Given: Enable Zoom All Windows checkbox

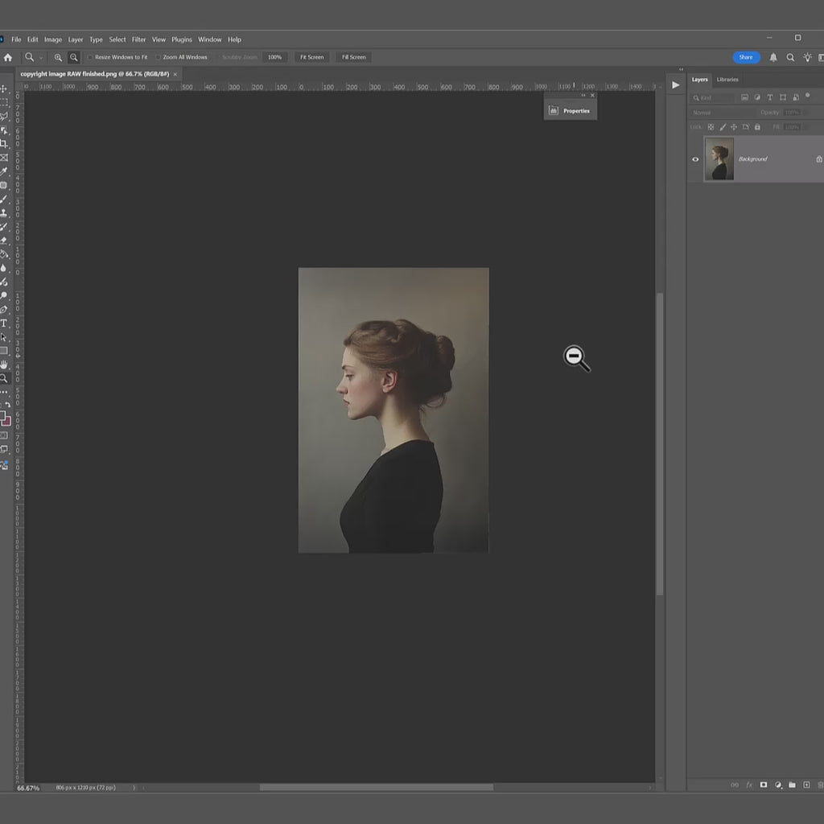Looking at the screenshot, I should pyautogui.click(x=159, y=57).
